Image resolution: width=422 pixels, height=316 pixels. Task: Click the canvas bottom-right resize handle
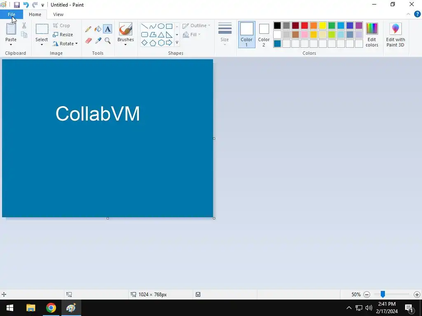click(x=214, y=218)
